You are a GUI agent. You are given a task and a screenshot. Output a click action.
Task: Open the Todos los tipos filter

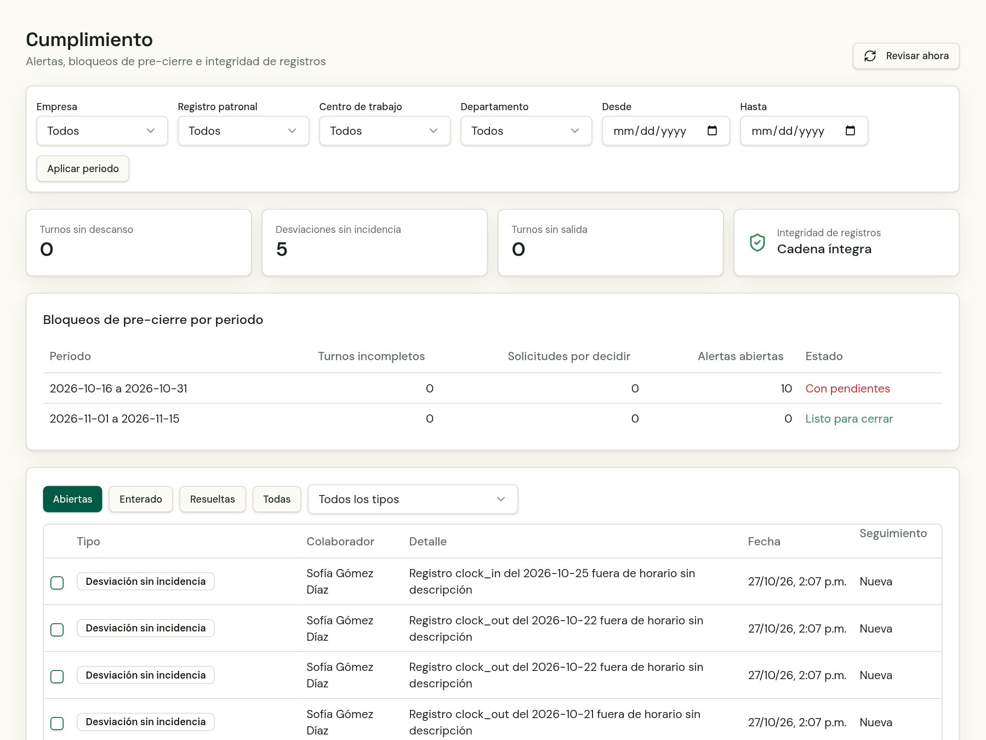coord(413,499)
